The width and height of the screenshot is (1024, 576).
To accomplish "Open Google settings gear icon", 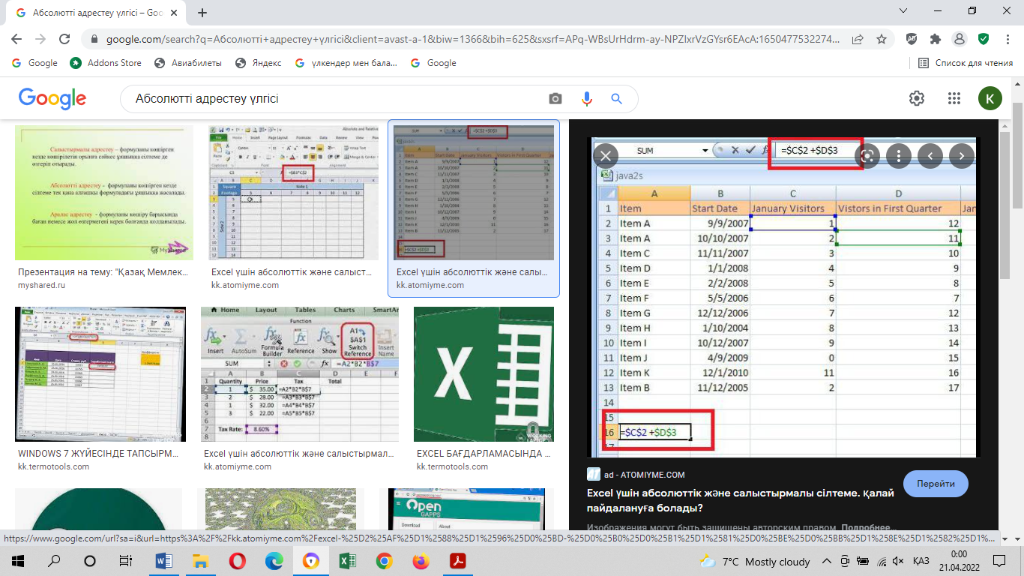I will click(916, 99).
